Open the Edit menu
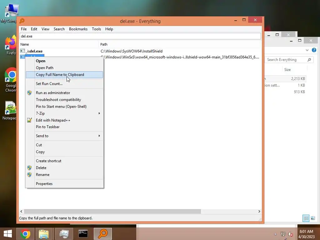This screenshot has width=320, height=240. point(34,29)
